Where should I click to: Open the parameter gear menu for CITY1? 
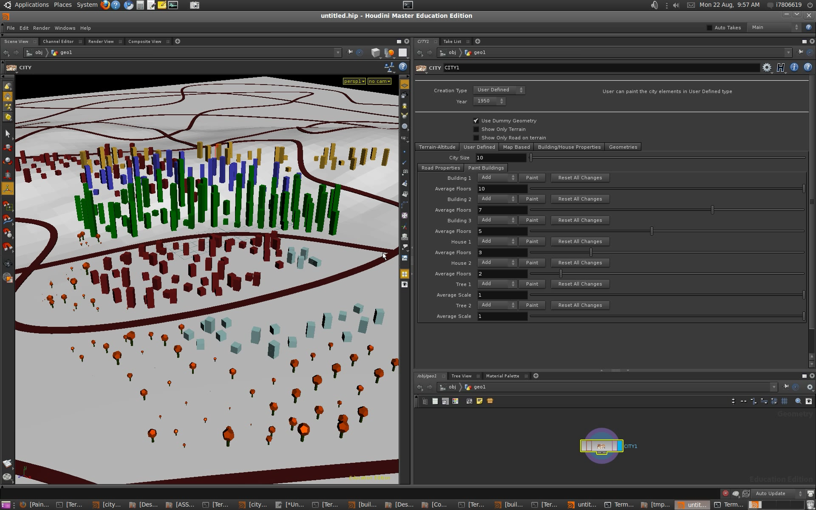(767, 68)
